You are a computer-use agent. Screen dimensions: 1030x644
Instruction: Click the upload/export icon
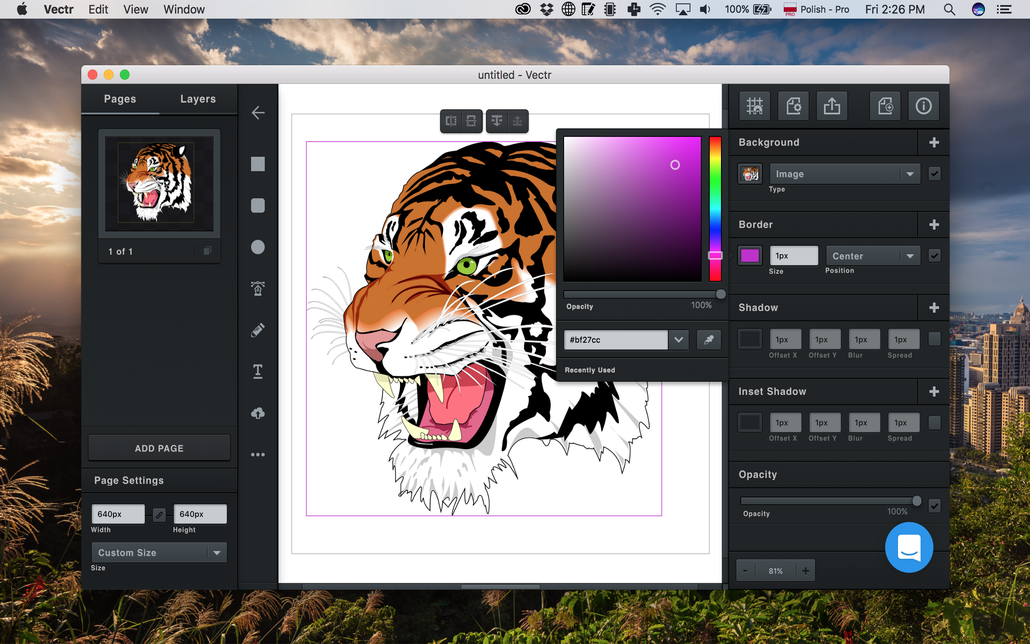pos(832,105)
